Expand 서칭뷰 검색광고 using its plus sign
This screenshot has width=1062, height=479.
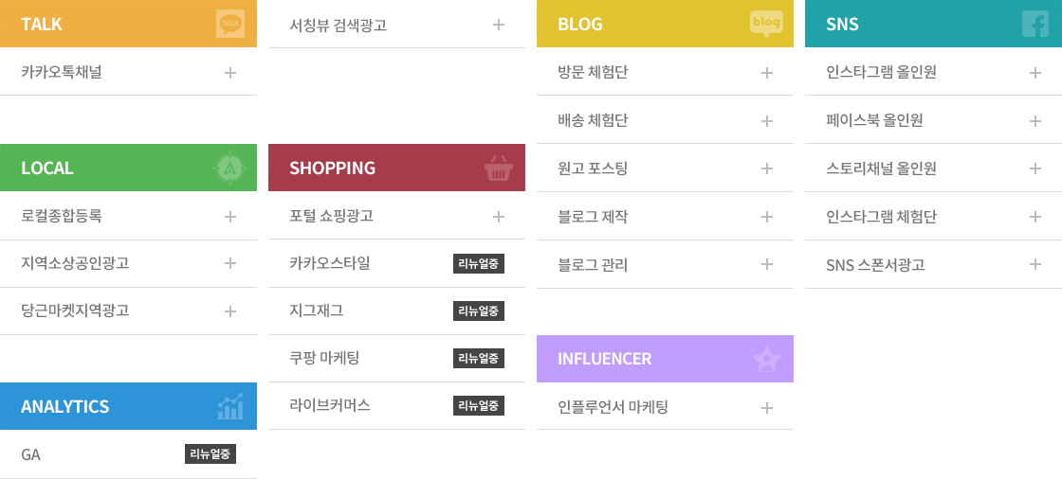[x=499, y=25]
